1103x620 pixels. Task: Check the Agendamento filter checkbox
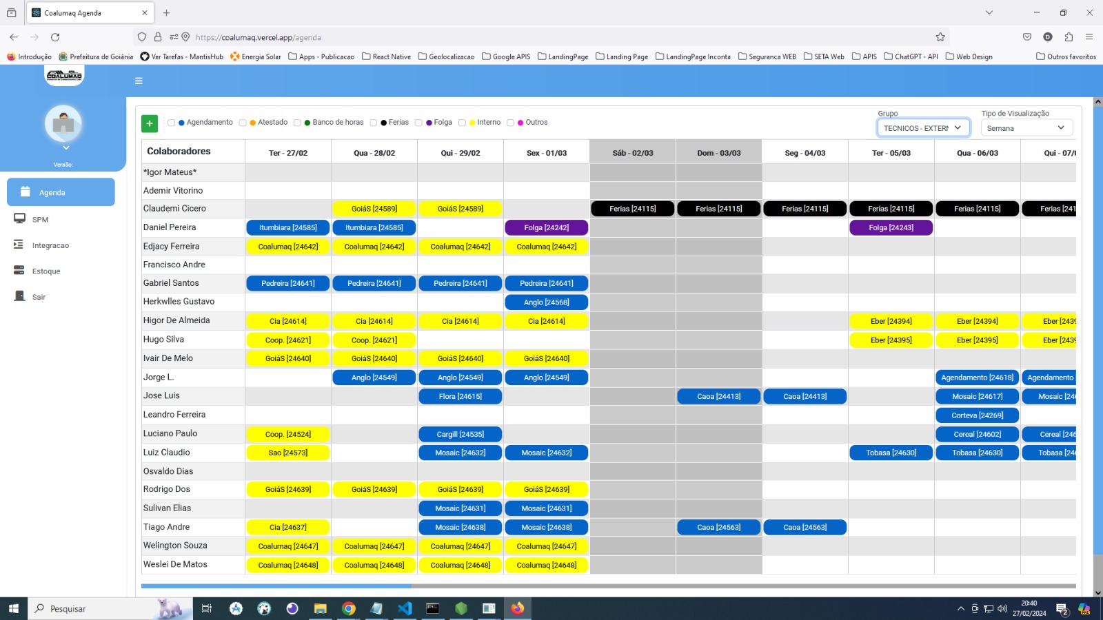pos(172,123)
